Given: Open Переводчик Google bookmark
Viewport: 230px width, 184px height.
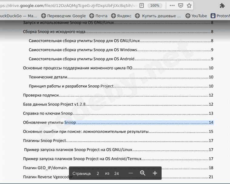Looking at the screenshot, I should [x=63, y=16].
